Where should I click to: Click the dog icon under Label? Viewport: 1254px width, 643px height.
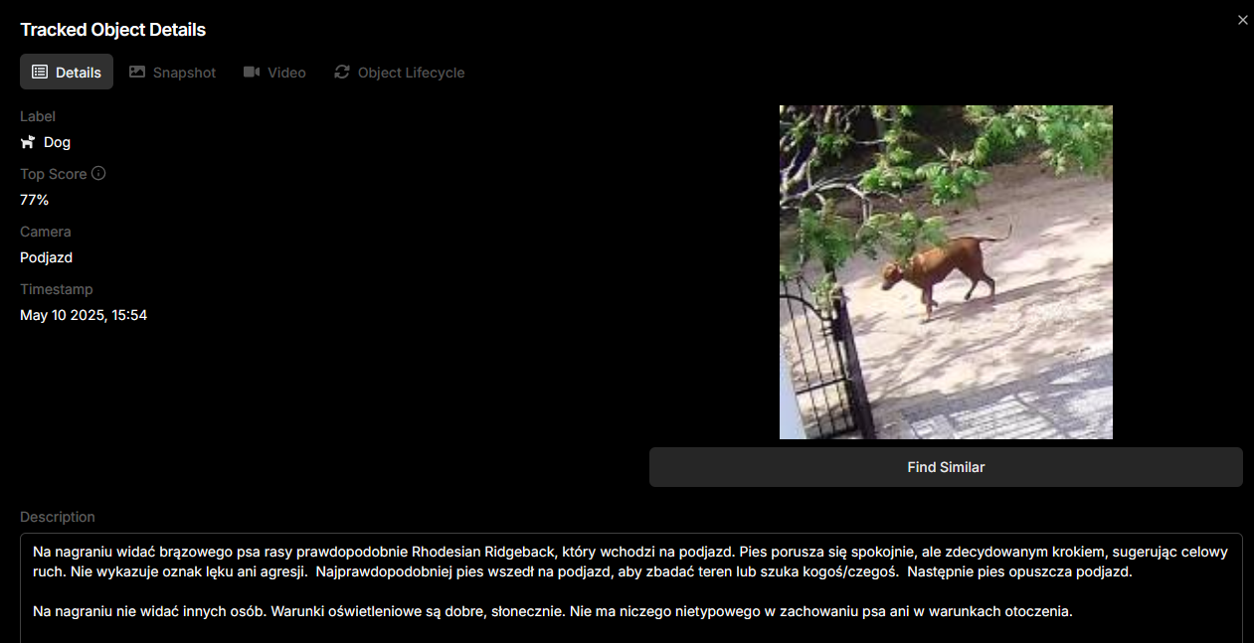coord(28,142)
